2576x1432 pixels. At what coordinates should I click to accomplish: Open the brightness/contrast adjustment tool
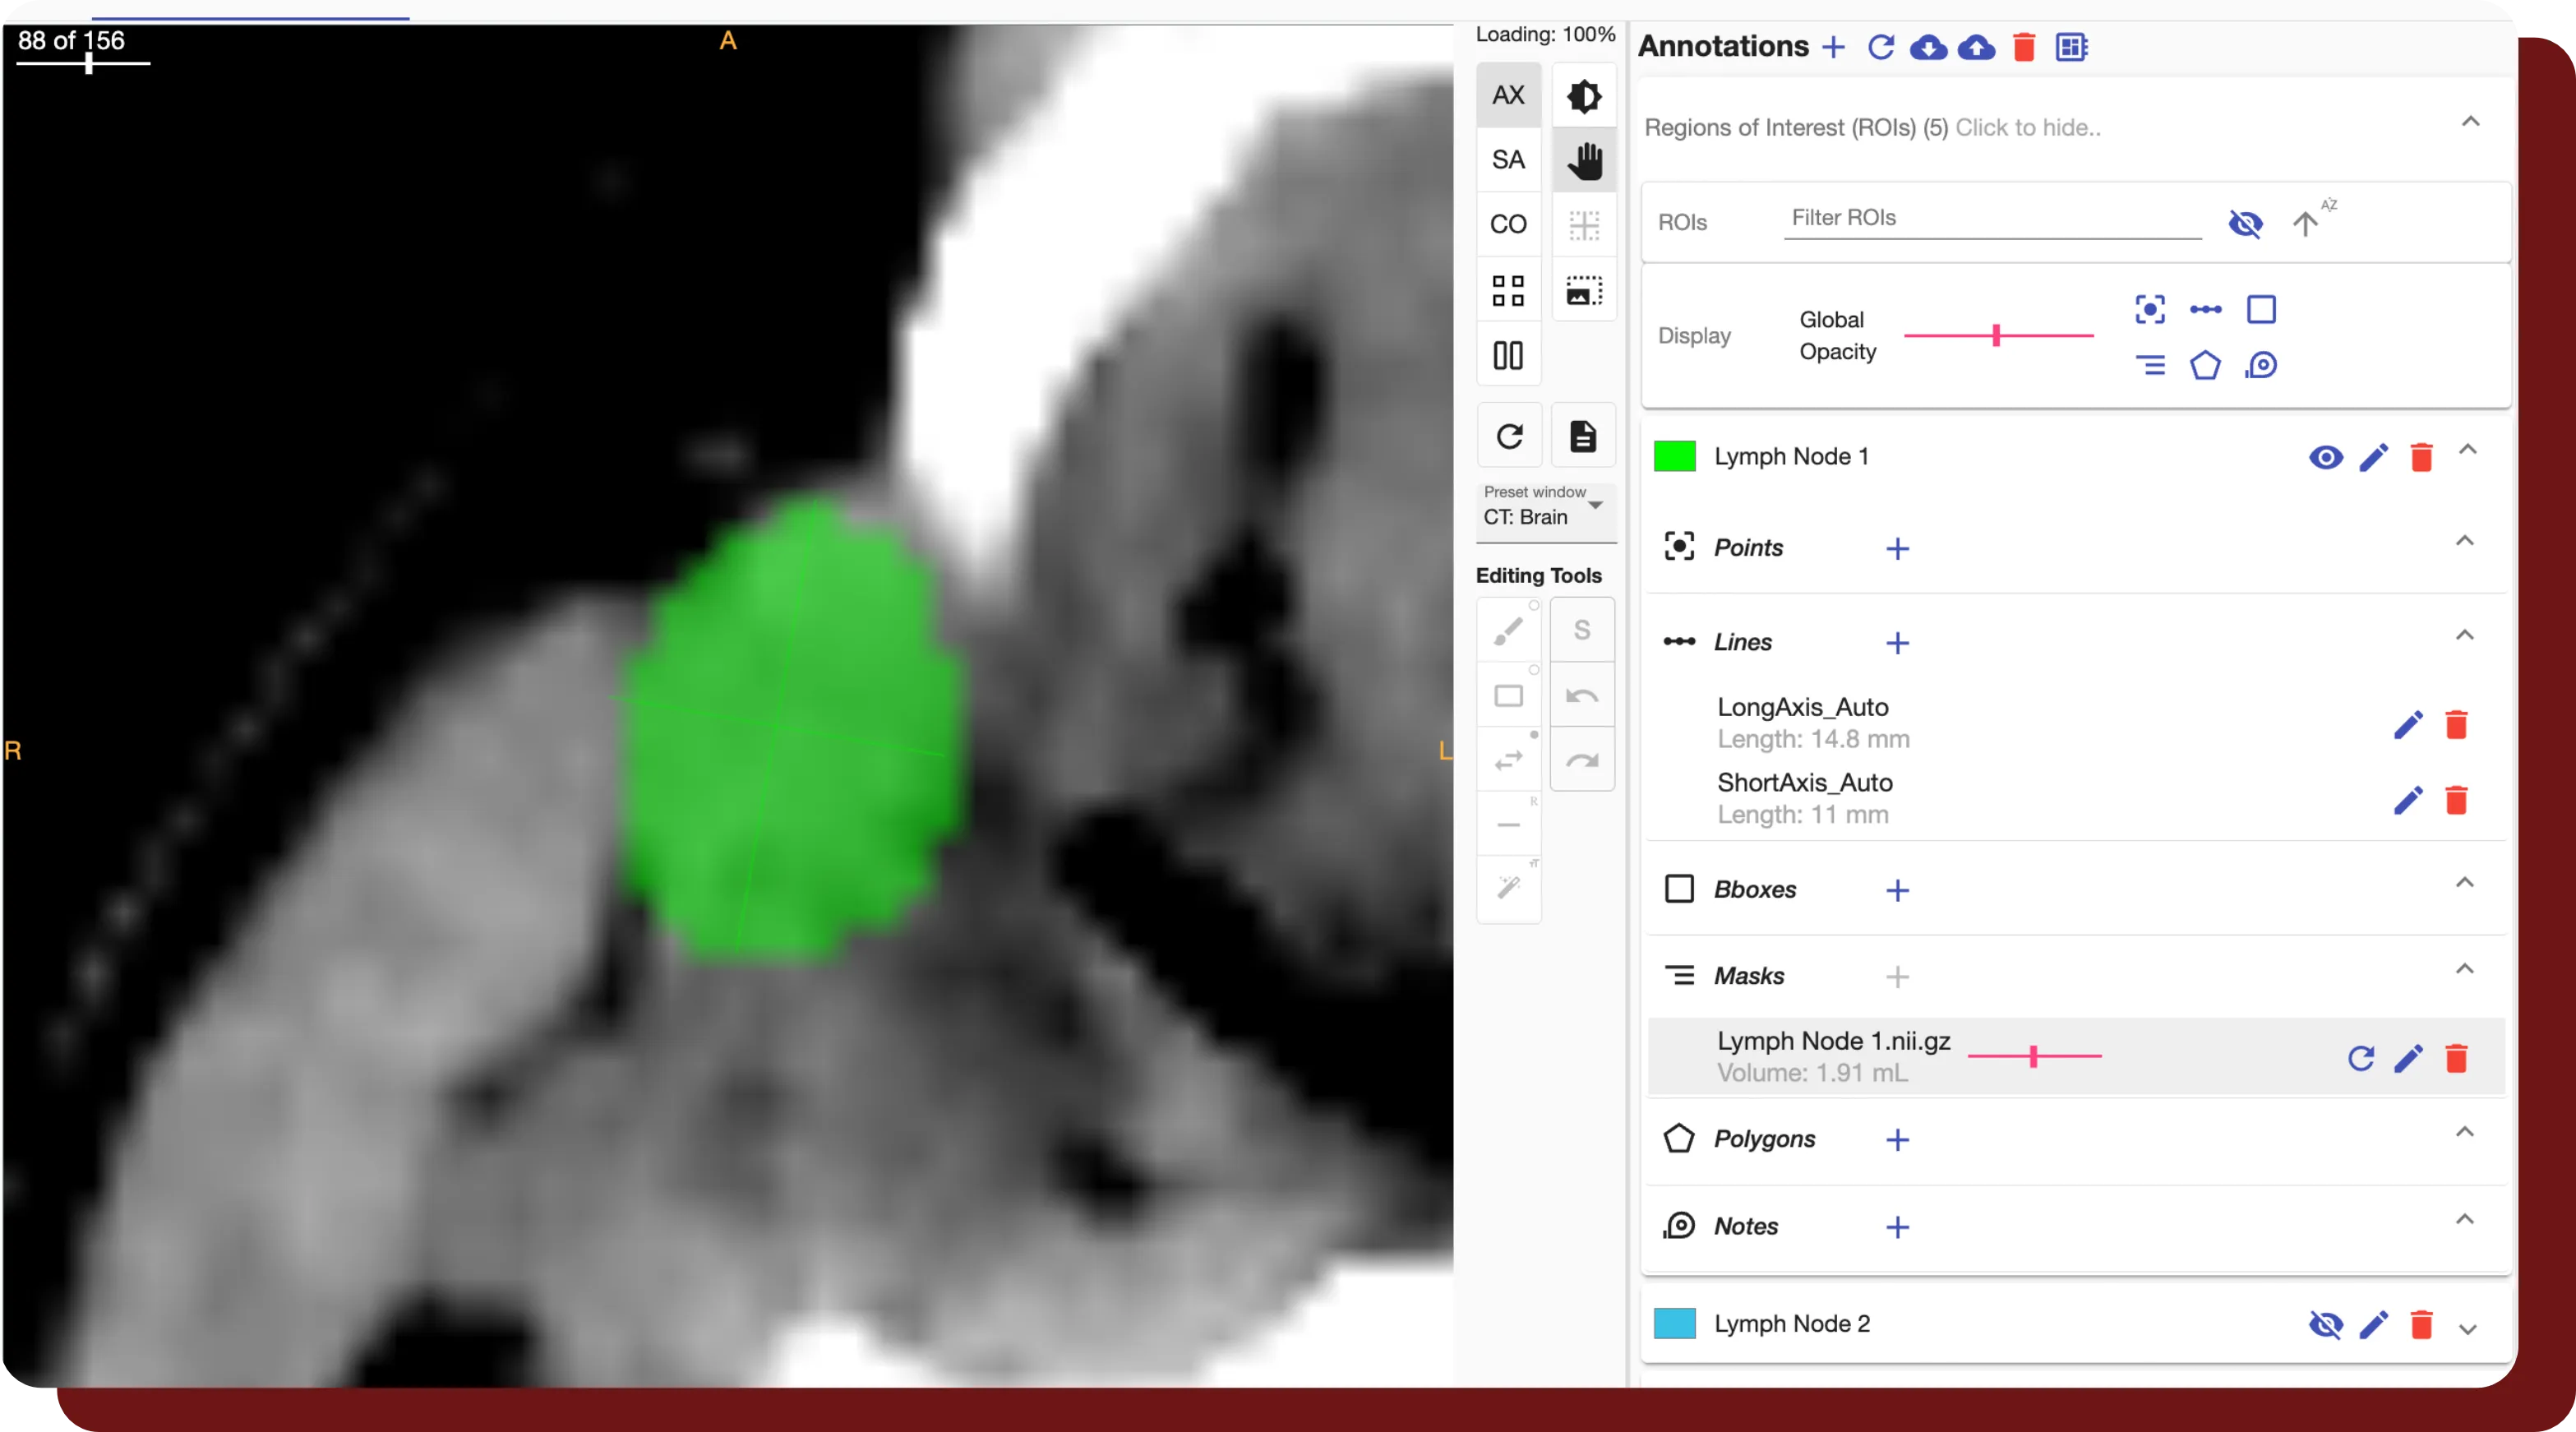(x=1584, y=95)
